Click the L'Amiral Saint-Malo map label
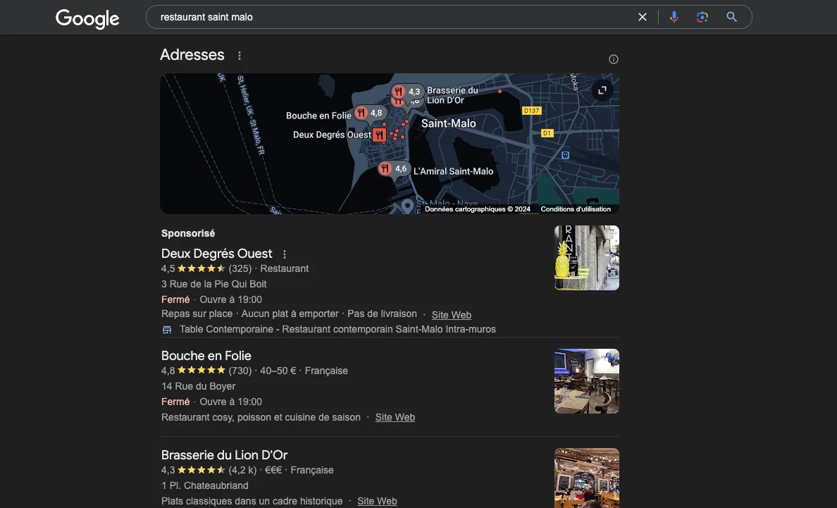 (x=453, y=171)
